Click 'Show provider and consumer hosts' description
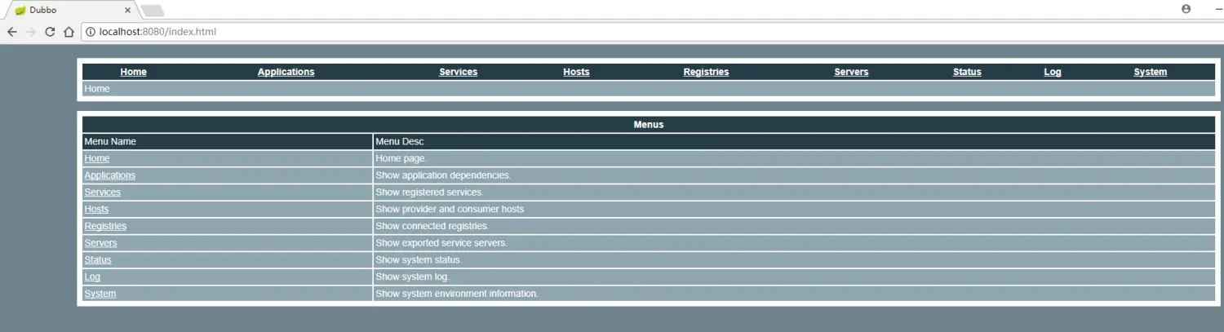This screenshot has height=332, width=1224. pyautogui.click(x=450, y=210)
